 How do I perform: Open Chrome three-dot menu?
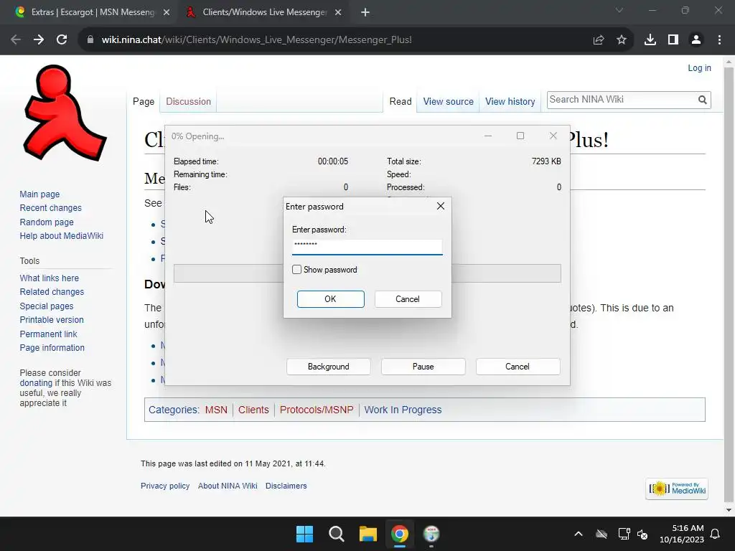719,40
